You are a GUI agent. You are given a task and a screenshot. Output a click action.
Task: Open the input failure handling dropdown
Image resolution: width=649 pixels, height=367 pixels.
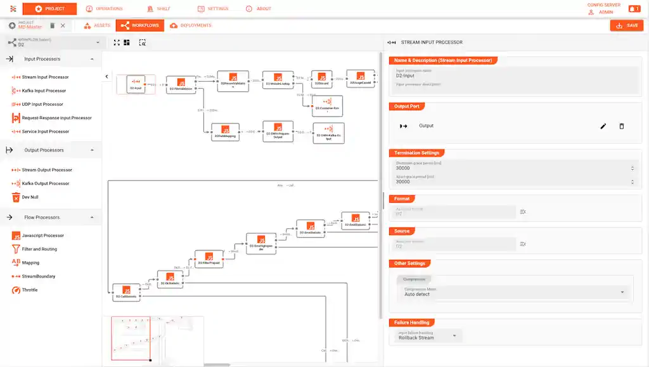[454, 336]
